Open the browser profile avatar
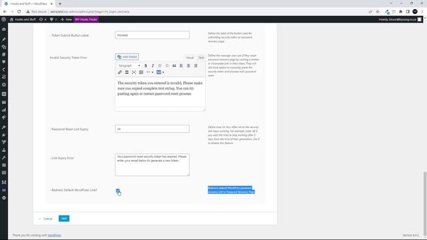 [x=415, y=12]
